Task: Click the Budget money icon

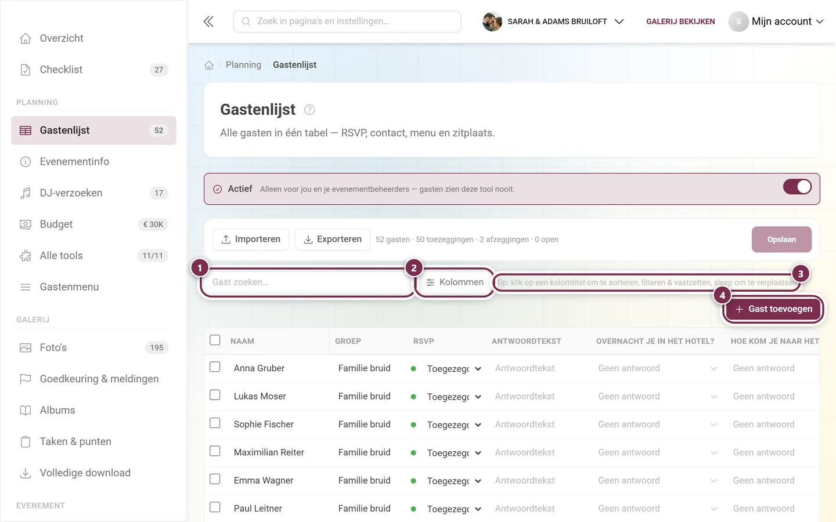Action: (x=26, y=224)
